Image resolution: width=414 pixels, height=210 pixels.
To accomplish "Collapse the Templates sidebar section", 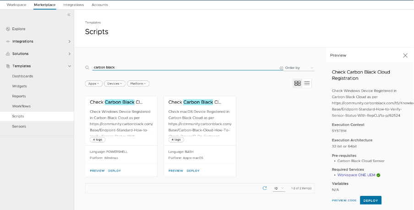I will point(70,66).
